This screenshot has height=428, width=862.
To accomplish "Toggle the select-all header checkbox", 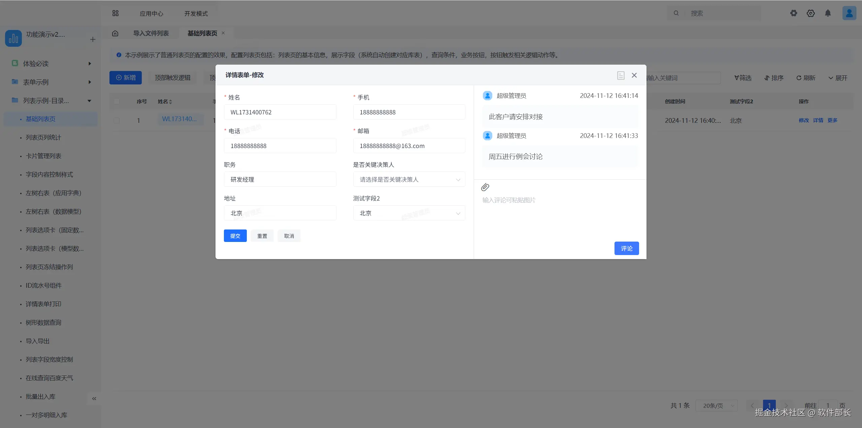I will (x=117, y=101).
